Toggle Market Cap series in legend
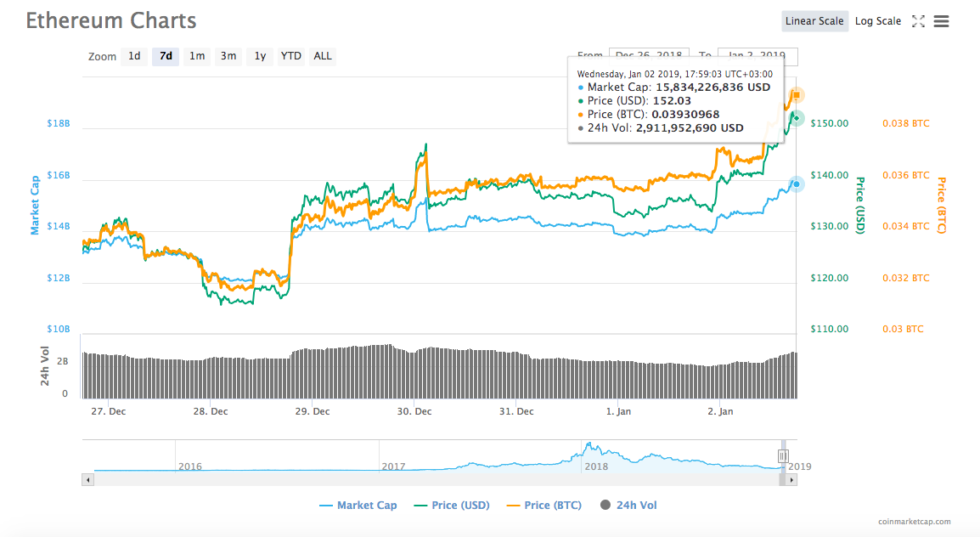Viewport: 980px width, 537px height. coord(358,505)
